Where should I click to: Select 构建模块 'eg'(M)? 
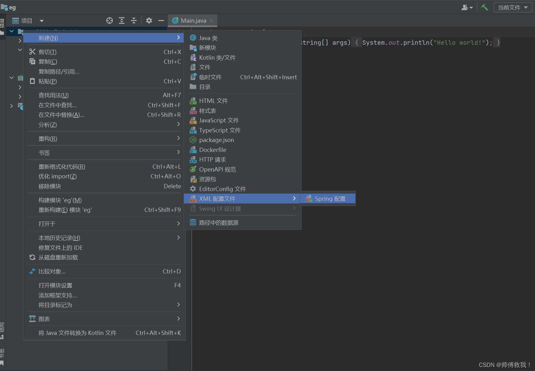[104, 200]
